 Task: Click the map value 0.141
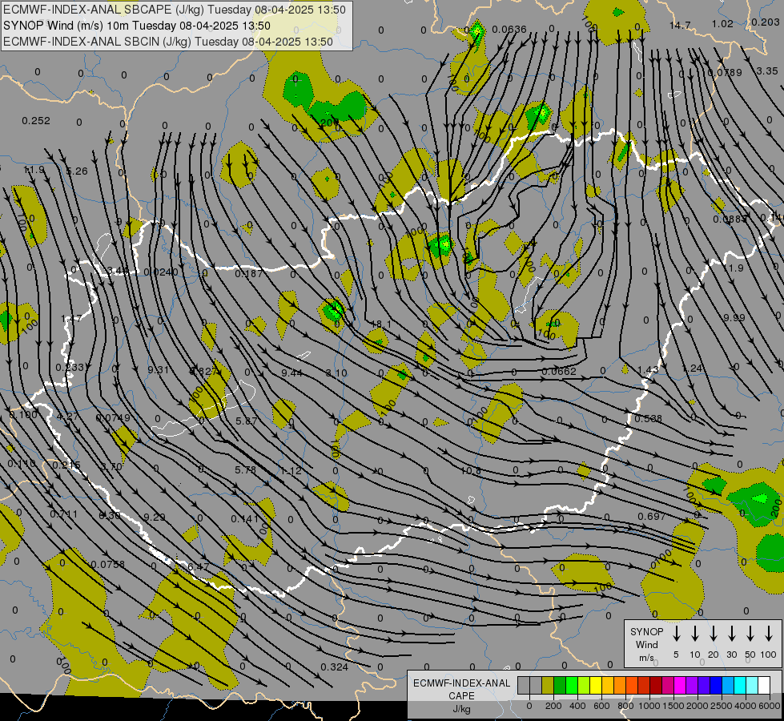244,519
